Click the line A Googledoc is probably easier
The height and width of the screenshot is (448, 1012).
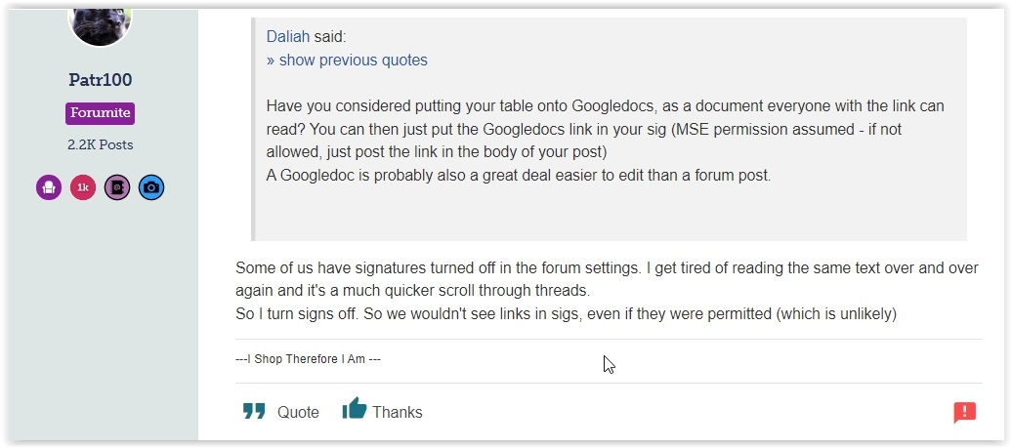coord(519,176)
